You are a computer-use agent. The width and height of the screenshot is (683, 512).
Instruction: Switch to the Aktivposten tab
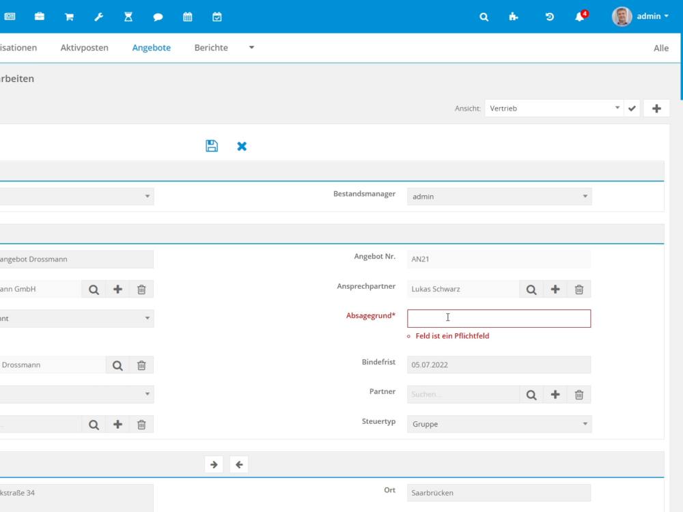(x=84, y=48)
